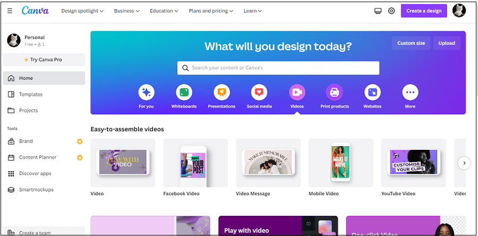
Task: Click the crown badge beside Content Planner
Action: [80, 157]
